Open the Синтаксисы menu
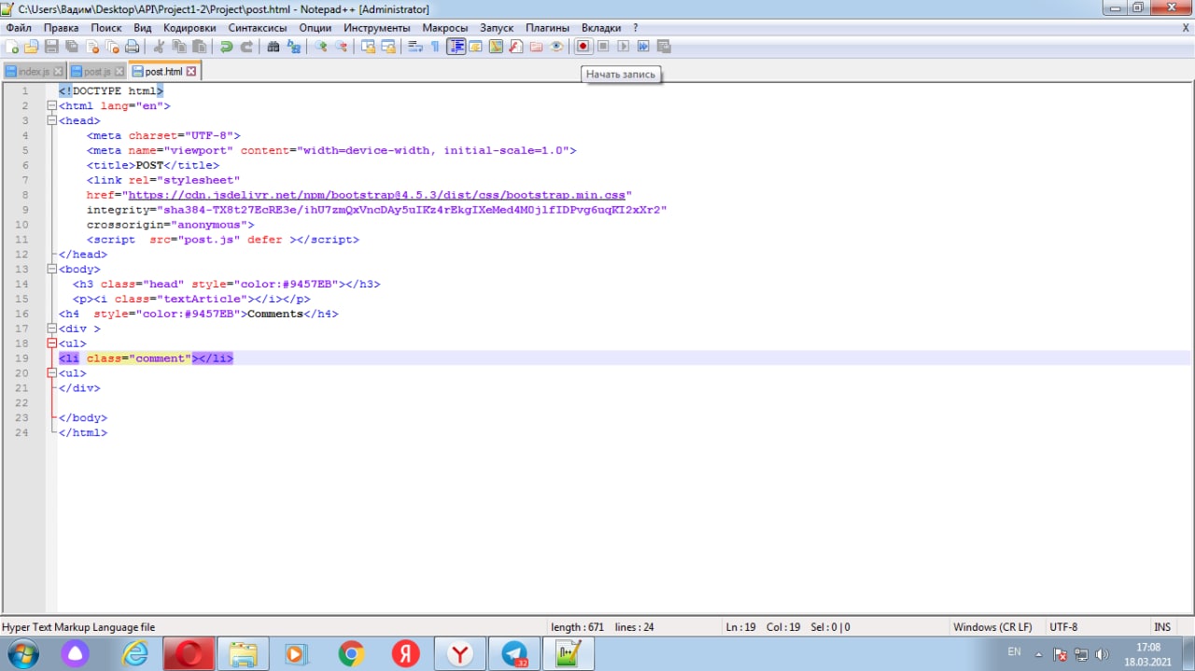 coord(258,28)
